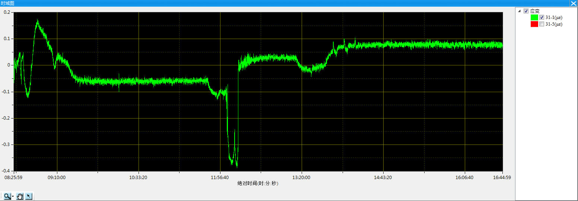Disable the 31-1(με) channel checkbox
The image size is (578, 201).
[542, 17]
